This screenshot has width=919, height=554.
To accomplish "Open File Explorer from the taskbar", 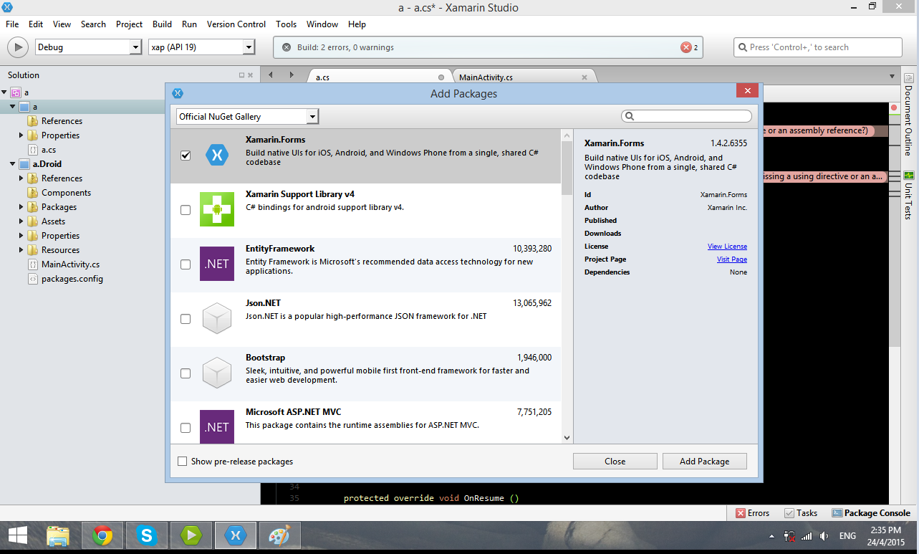I will 58,535.
